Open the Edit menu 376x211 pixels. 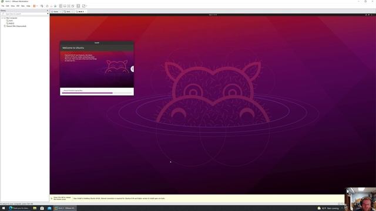pos(8,6)
